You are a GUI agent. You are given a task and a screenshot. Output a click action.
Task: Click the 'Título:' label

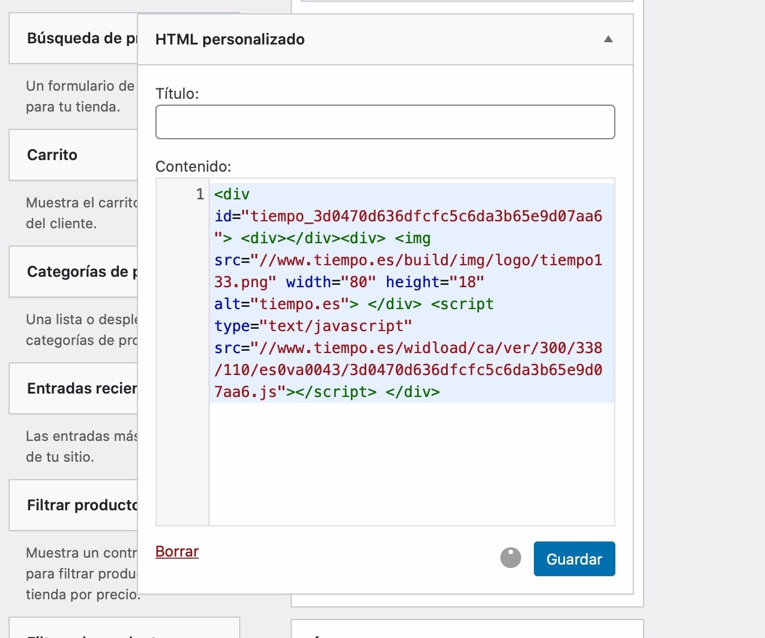pos(177,94)
